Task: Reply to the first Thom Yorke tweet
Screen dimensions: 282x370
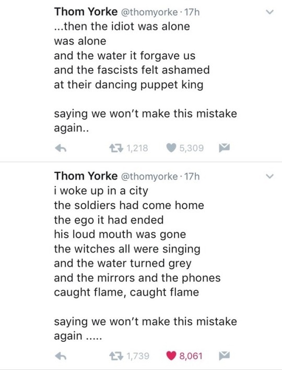Action: click(61, 148)
